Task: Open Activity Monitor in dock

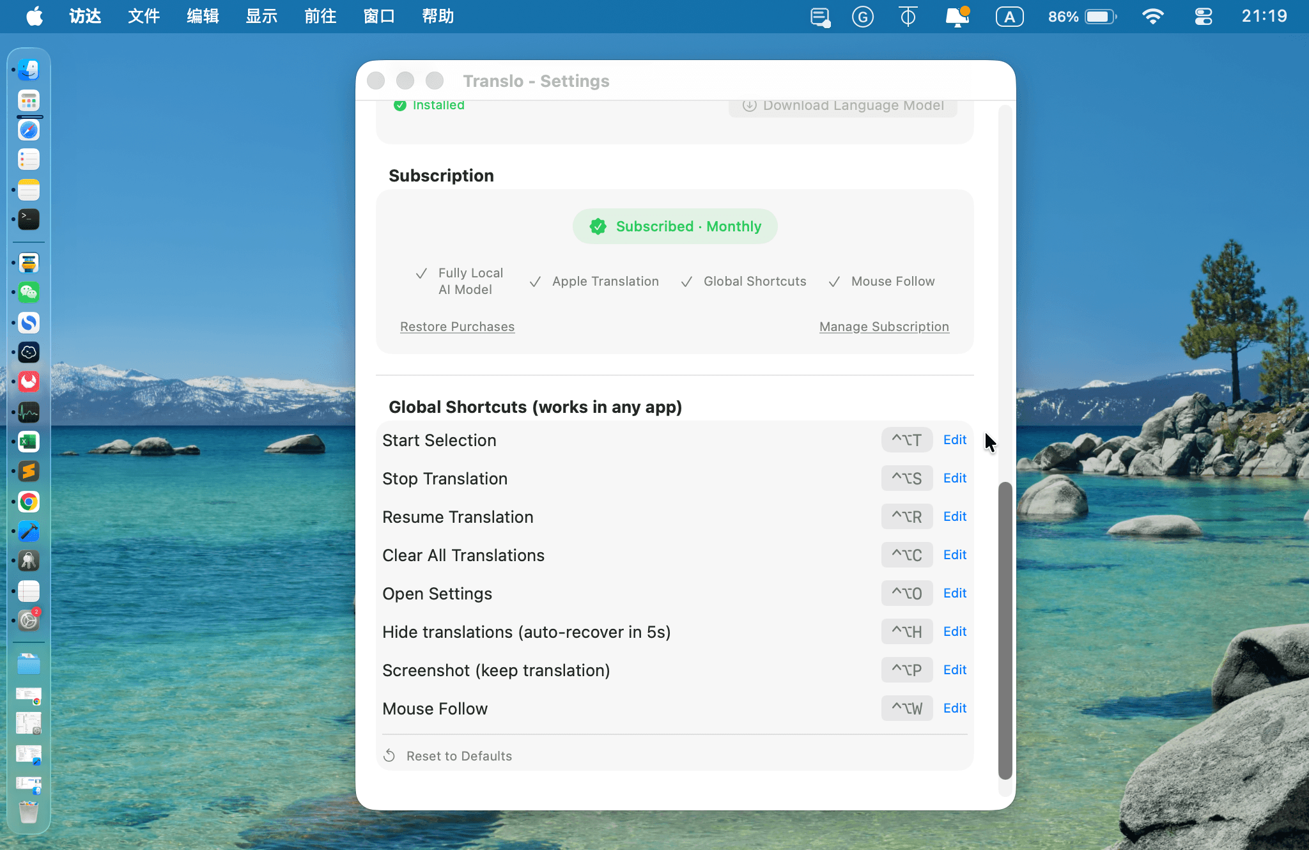Action: tap(29, 412)
